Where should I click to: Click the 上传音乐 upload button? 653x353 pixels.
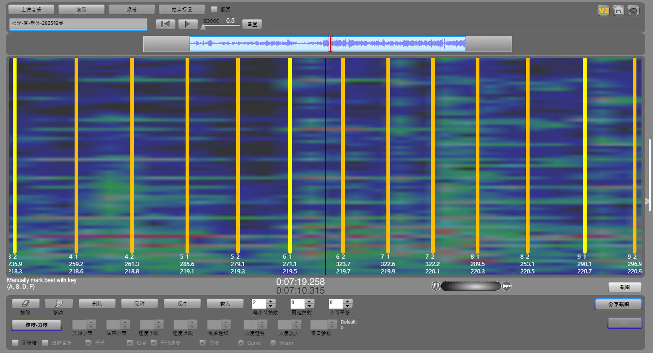pyautogui.click(x=31, y=10)
